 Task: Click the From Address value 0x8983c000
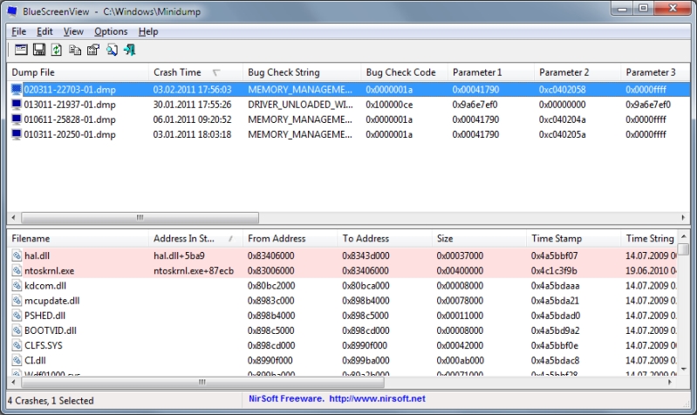click(x=270, y=301)
